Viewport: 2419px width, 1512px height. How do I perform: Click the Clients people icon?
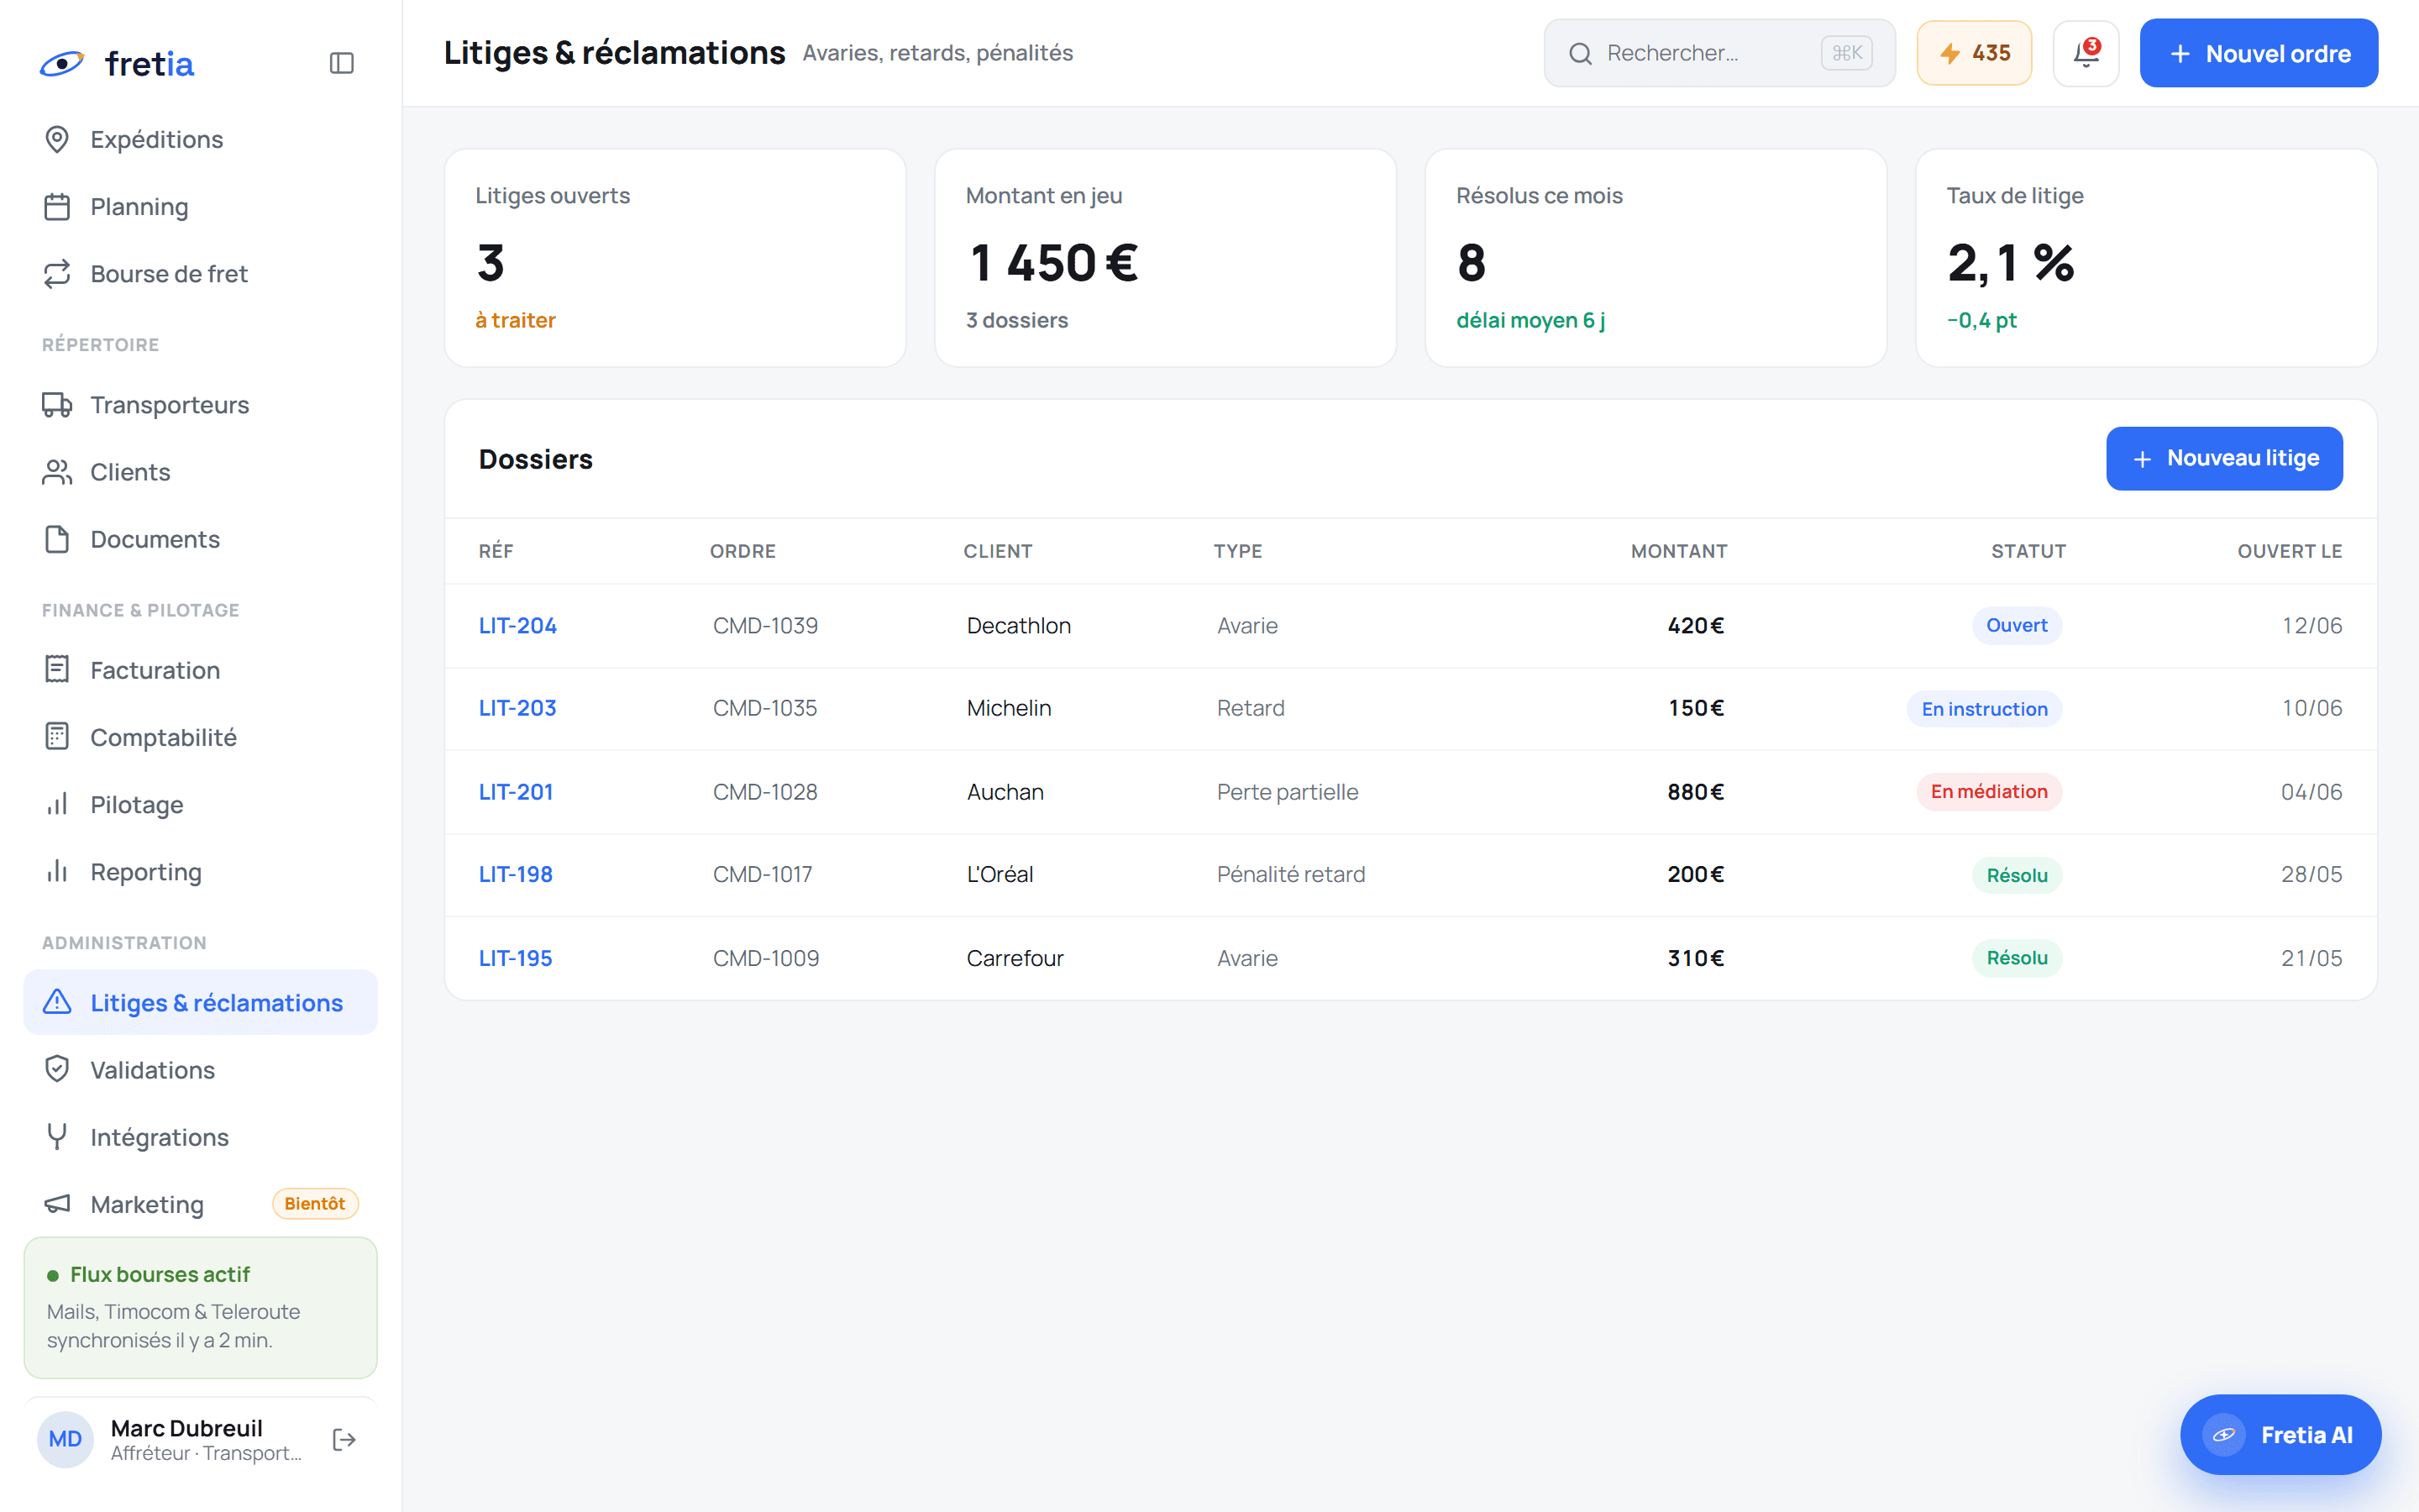point(57,471)
